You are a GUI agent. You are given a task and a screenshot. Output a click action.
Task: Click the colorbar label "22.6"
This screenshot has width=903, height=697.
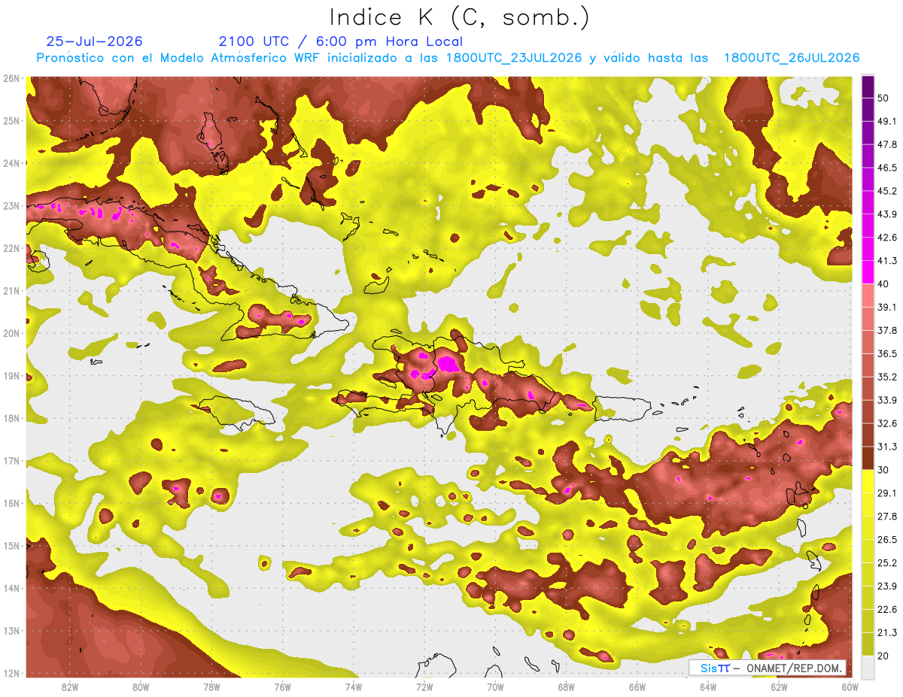(x=887, y=609)
